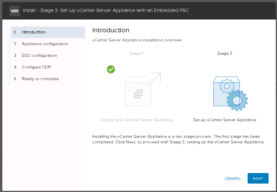The height and width of the screenshot is (192, 277).
Task: Click the installation overview subtitle text
Action: pos(137,40)
